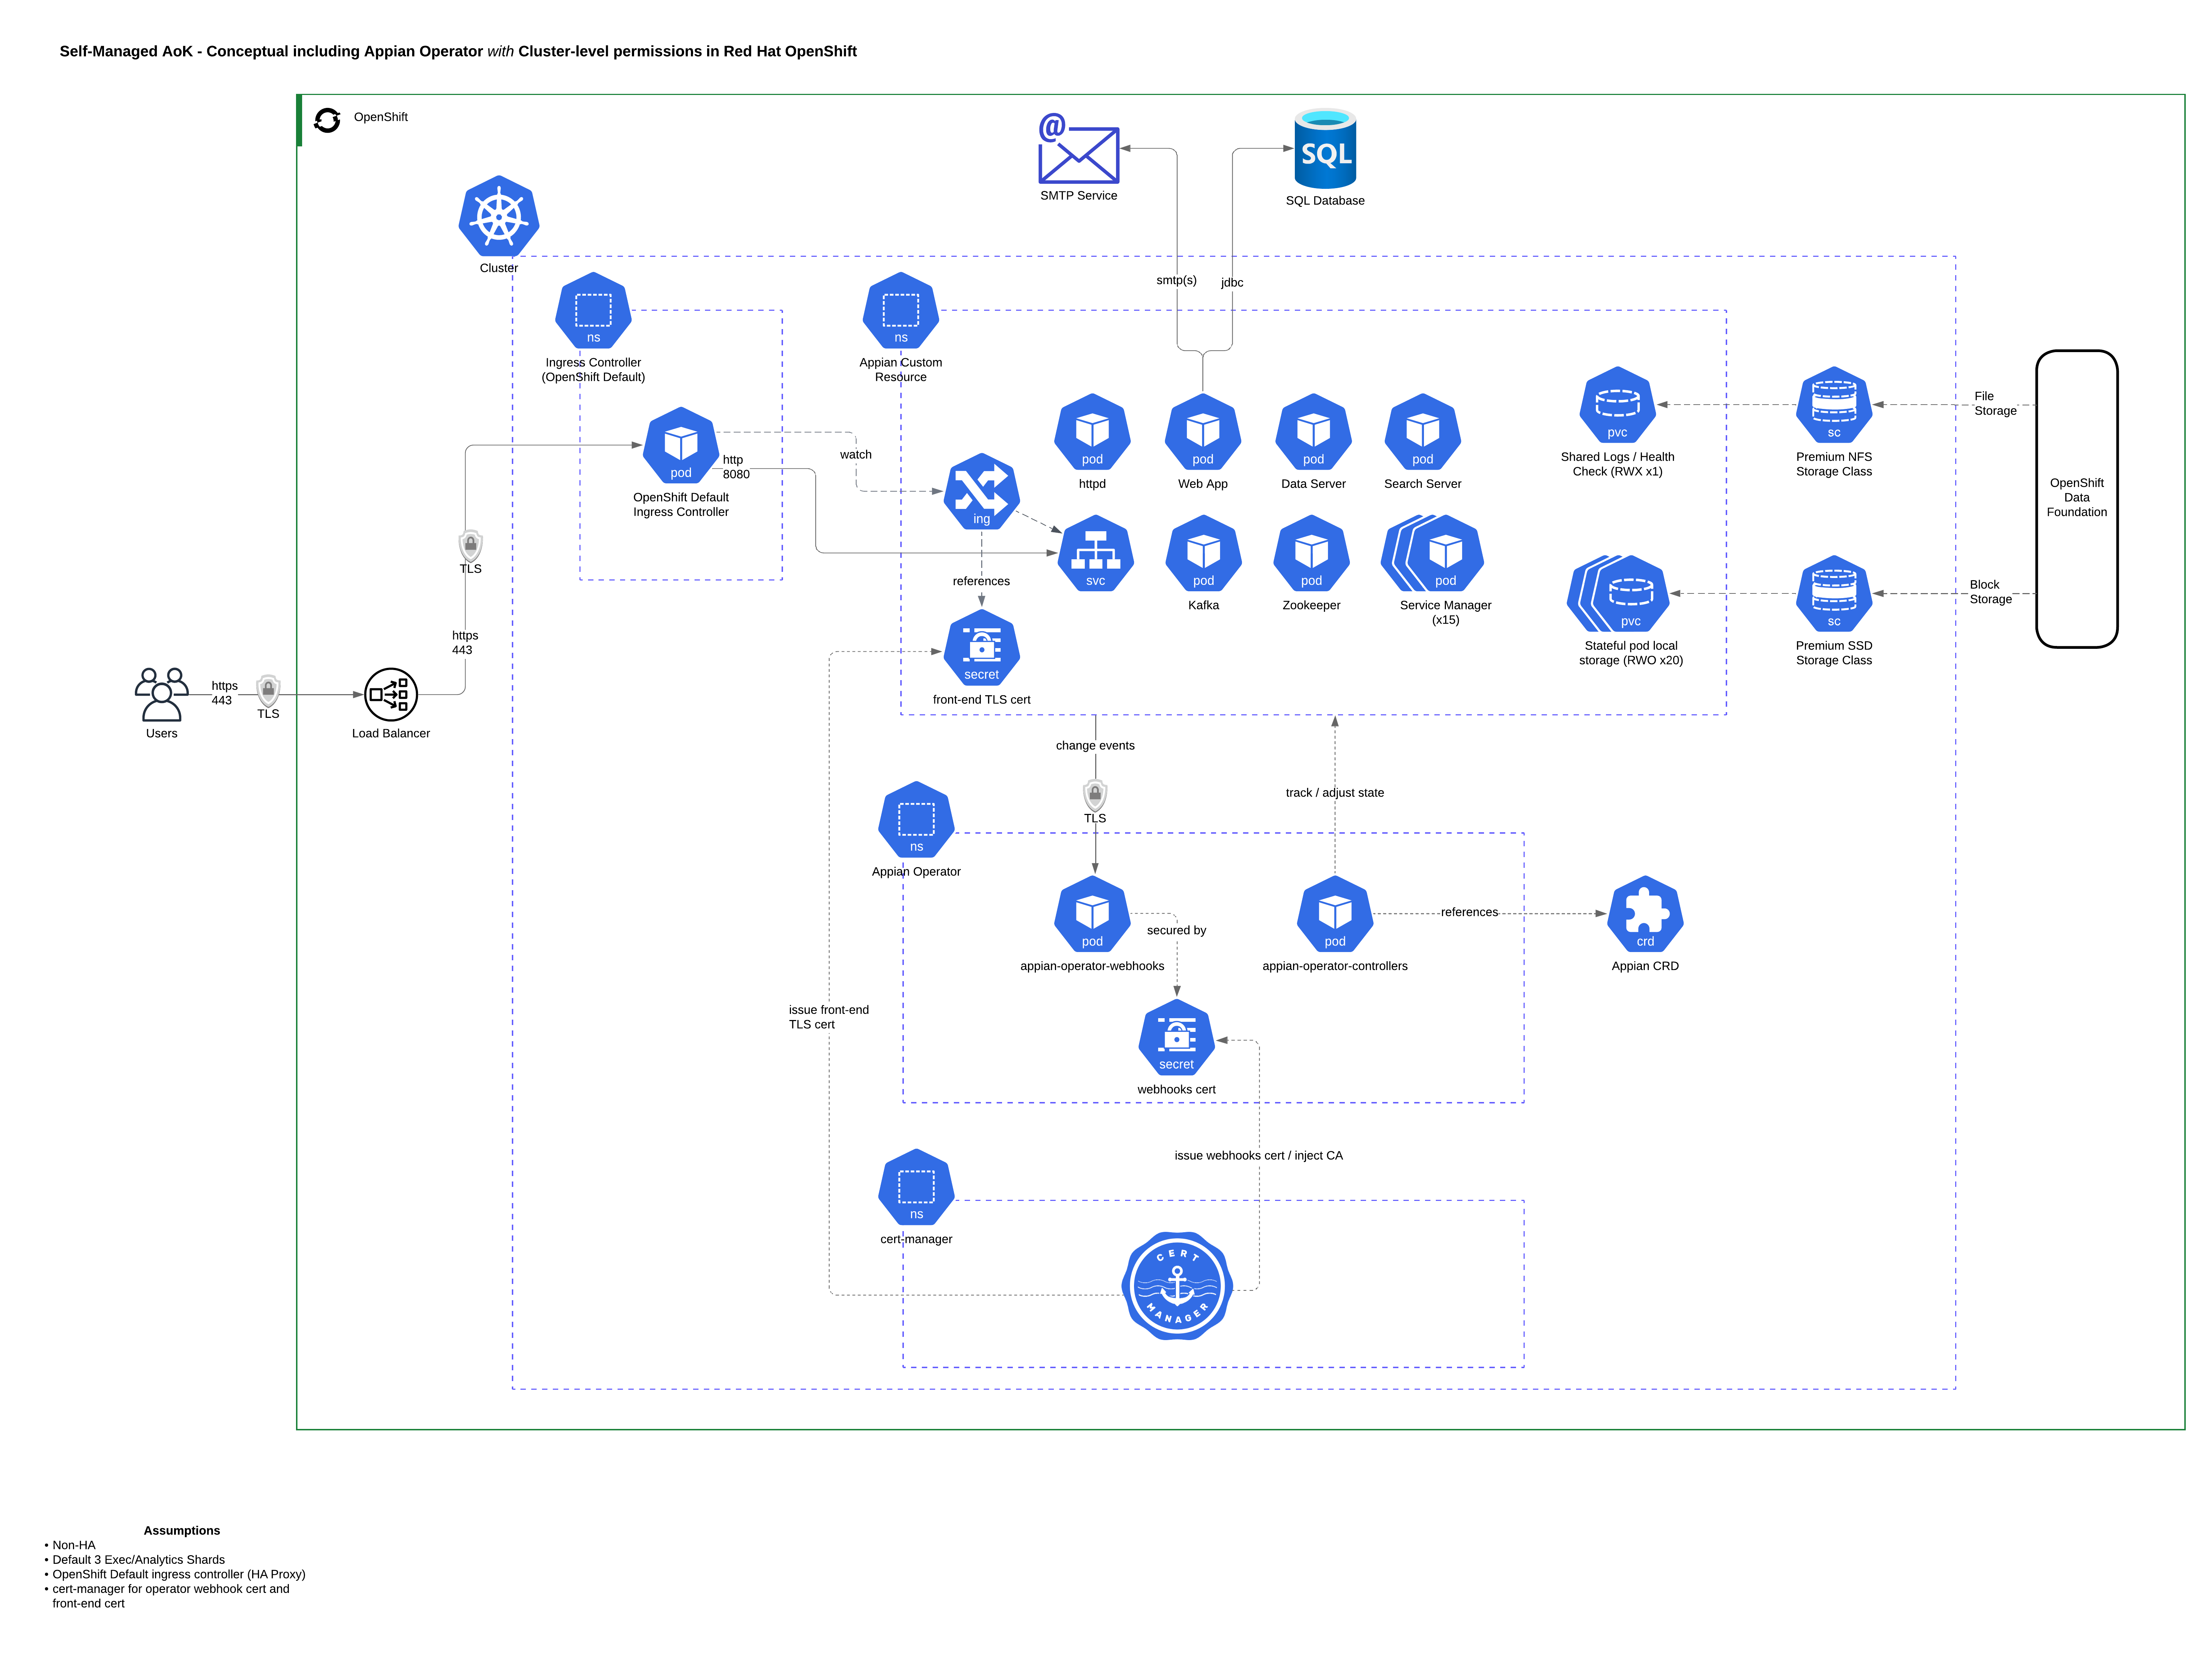
Task: Click the 'watch' label
Action: click(856, 455)
